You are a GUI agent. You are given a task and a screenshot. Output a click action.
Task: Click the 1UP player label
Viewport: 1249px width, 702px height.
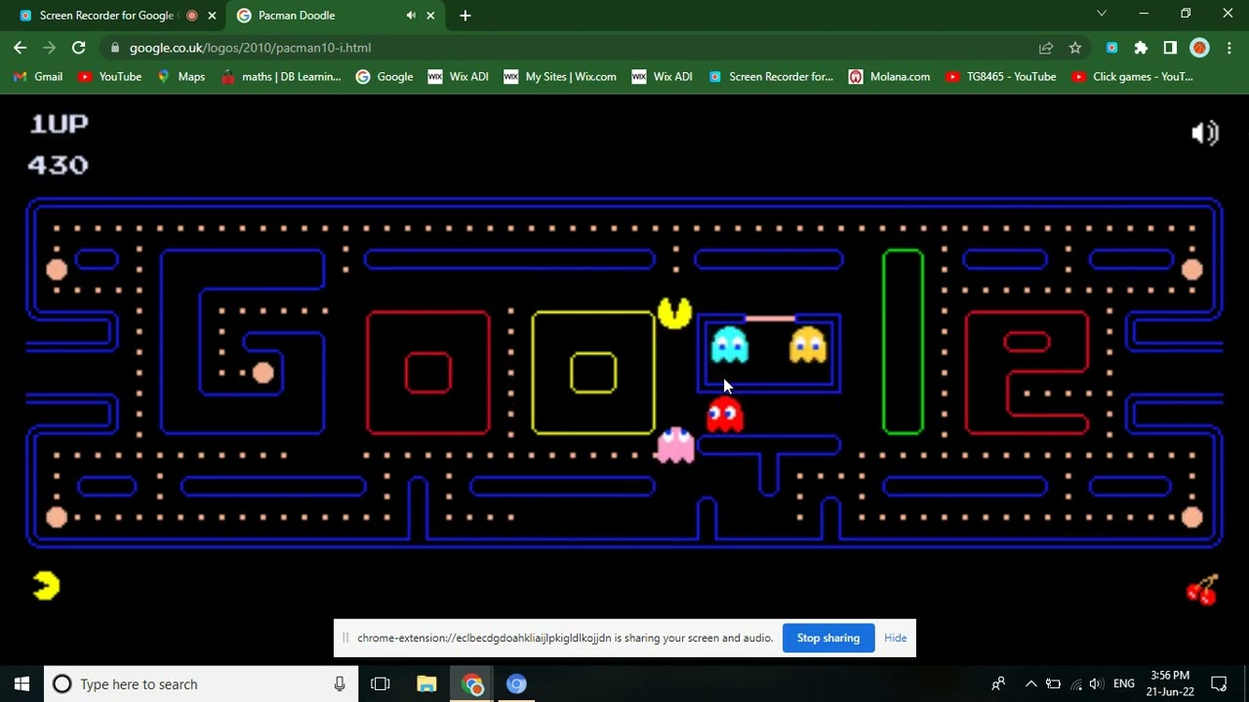pyautogui.click(x=59, y=124)
